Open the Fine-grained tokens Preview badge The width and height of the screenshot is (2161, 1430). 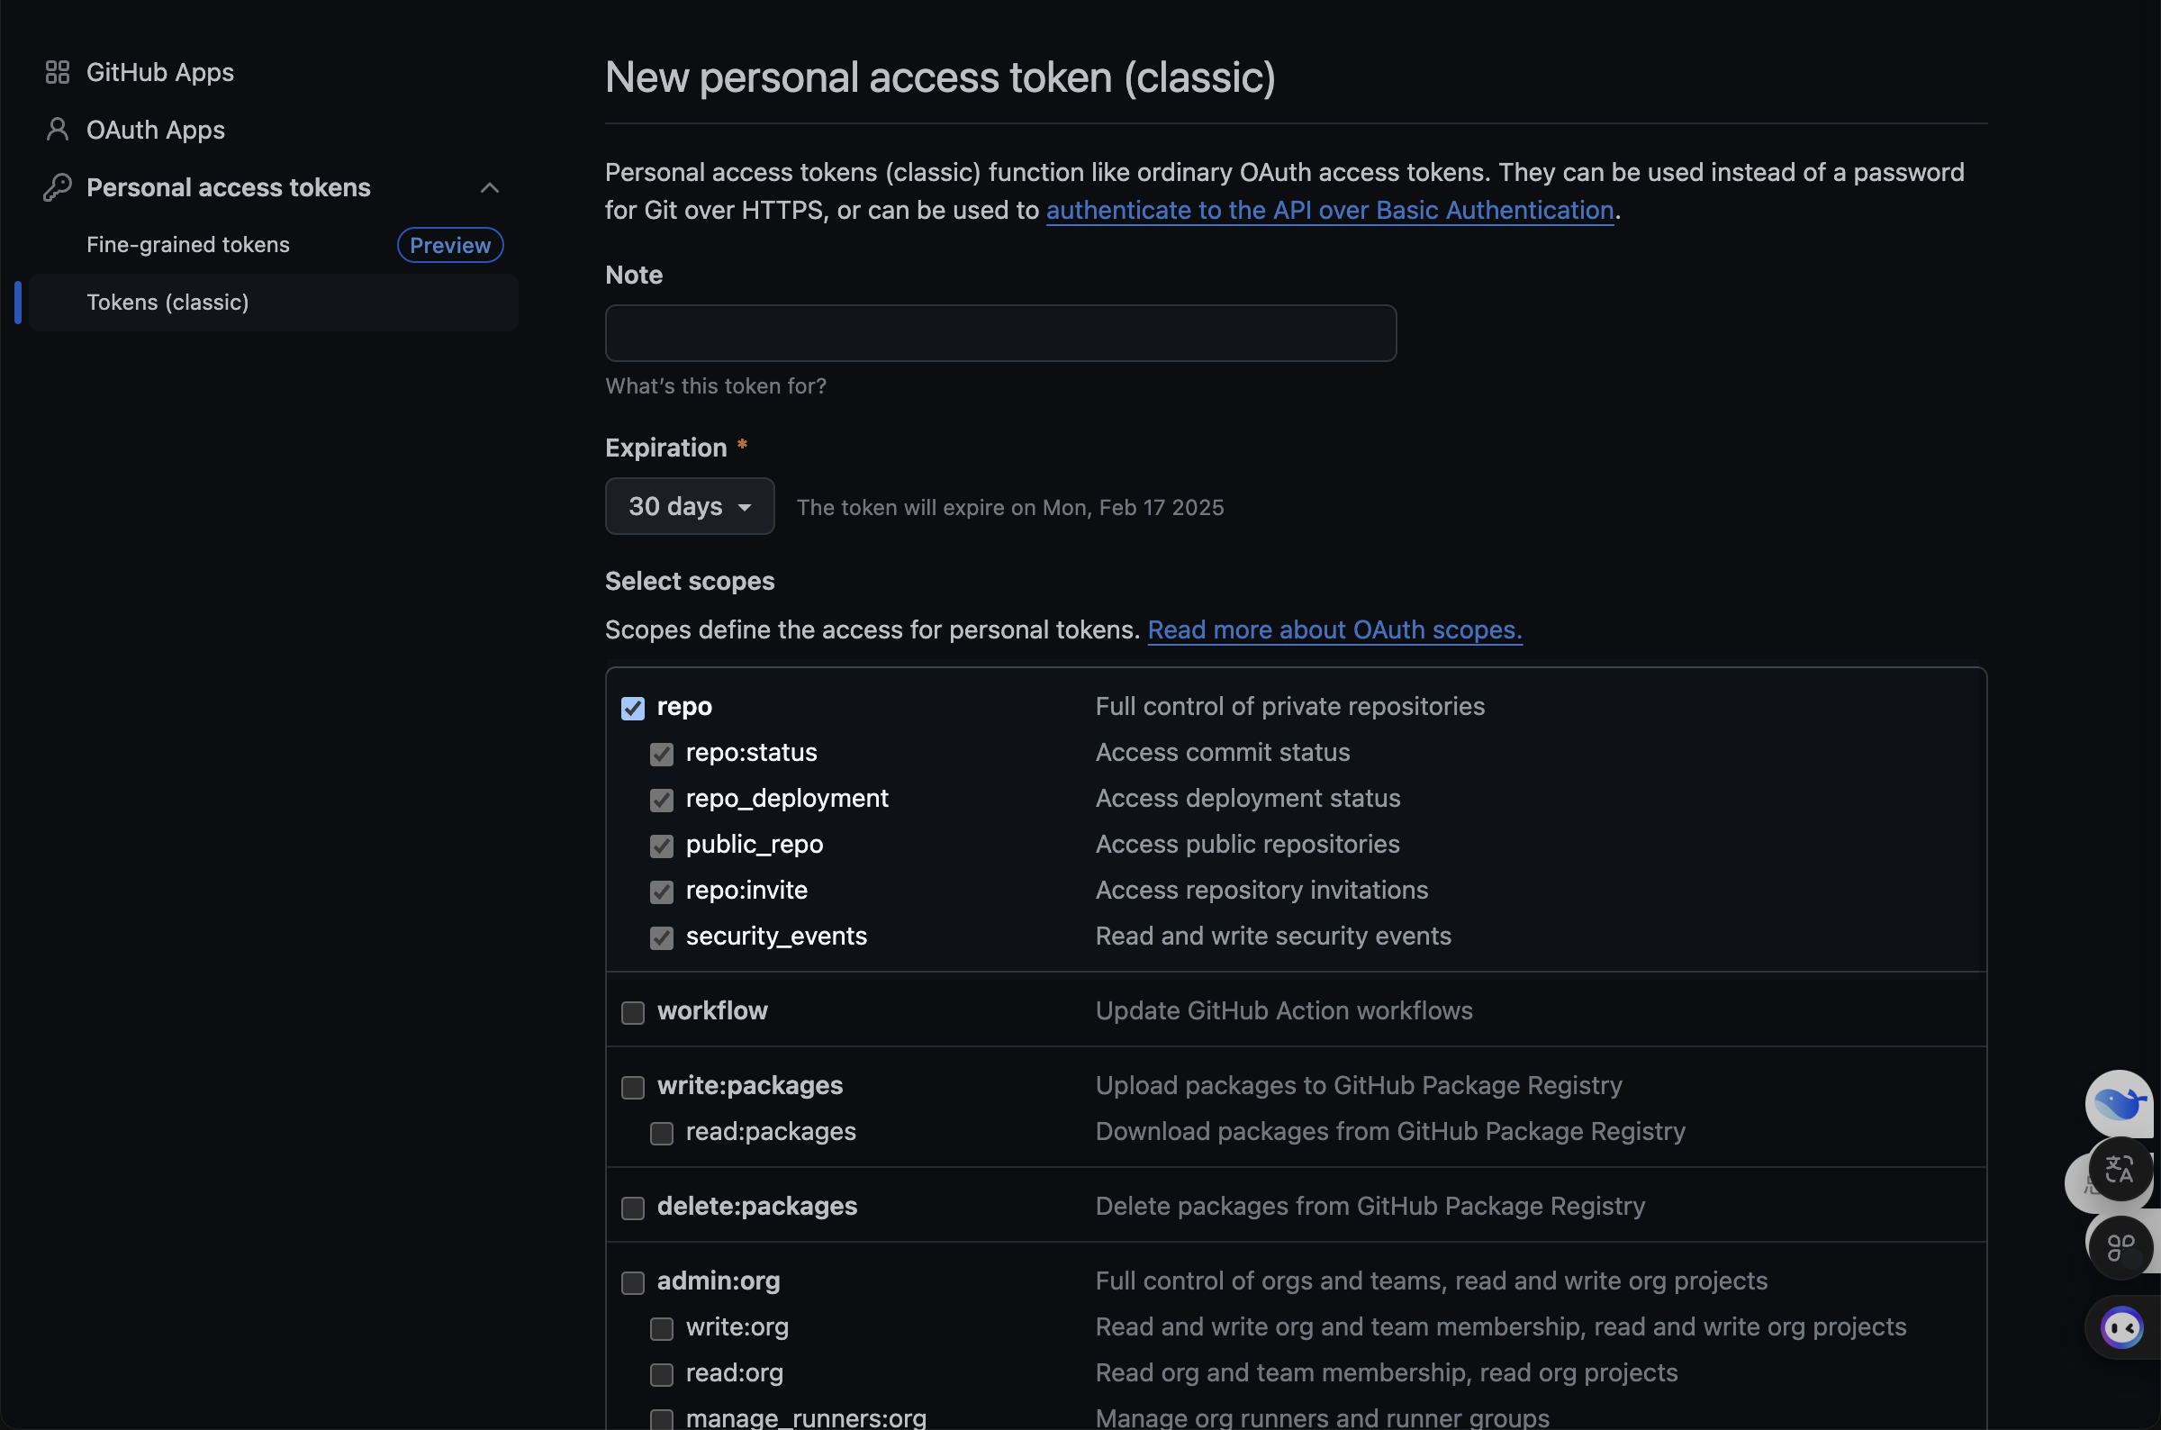click(x=449, y=245)
